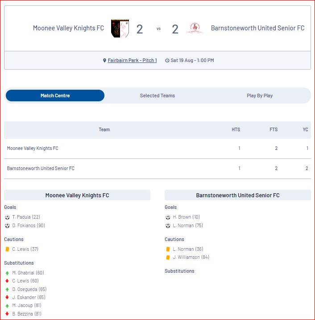This screenshot has height=320, width=315.
Task: Click player name H. Brown (10)
Action: click(x=186, y=217)
